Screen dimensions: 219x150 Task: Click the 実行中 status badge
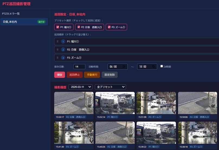point(41,22)
